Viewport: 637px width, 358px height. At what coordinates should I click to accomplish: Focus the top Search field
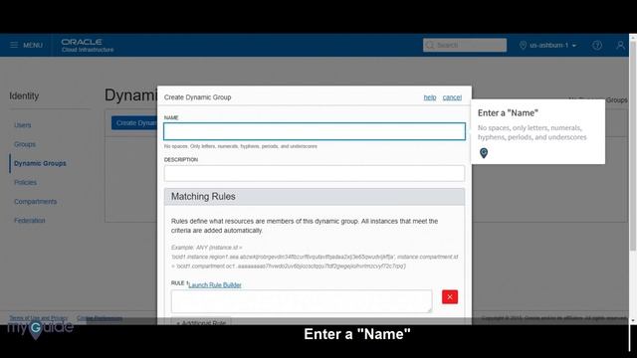click(x=465, y=45)
